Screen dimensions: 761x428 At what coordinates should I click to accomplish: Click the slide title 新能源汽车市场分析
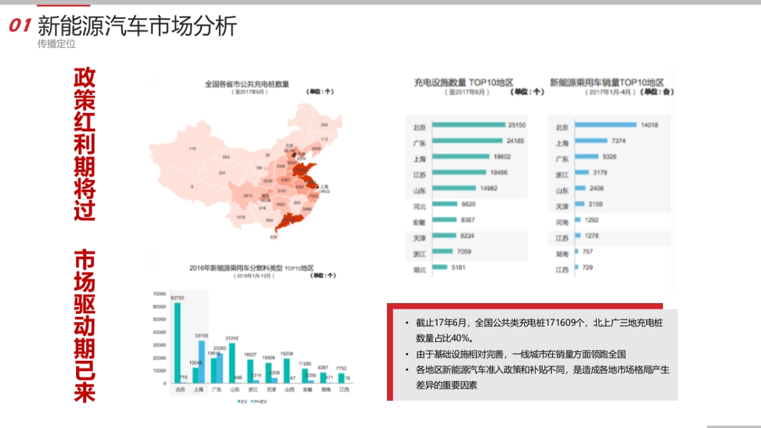(136, 27)
